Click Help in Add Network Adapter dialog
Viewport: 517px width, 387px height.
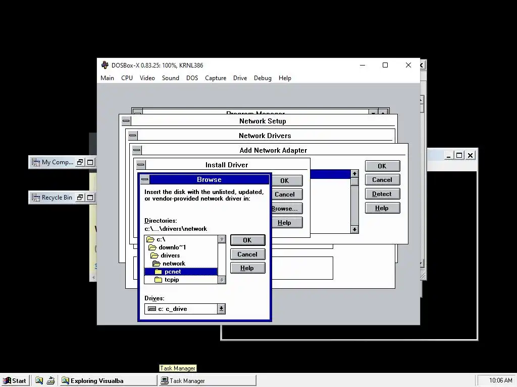click(383, 208)
